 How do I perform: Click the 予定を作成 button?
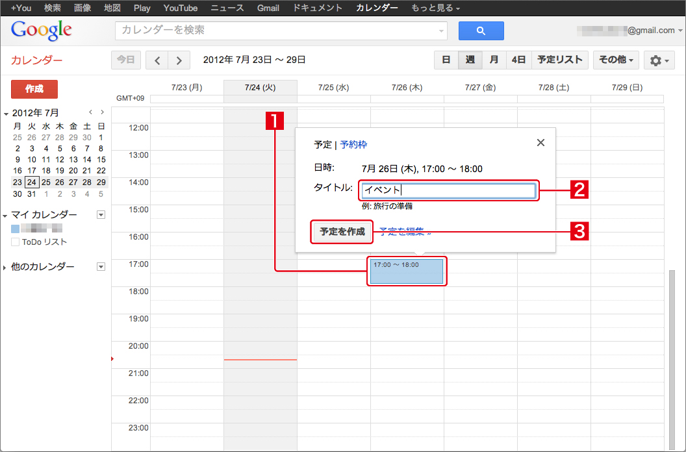pyautogui.click(x=342, y=231)
